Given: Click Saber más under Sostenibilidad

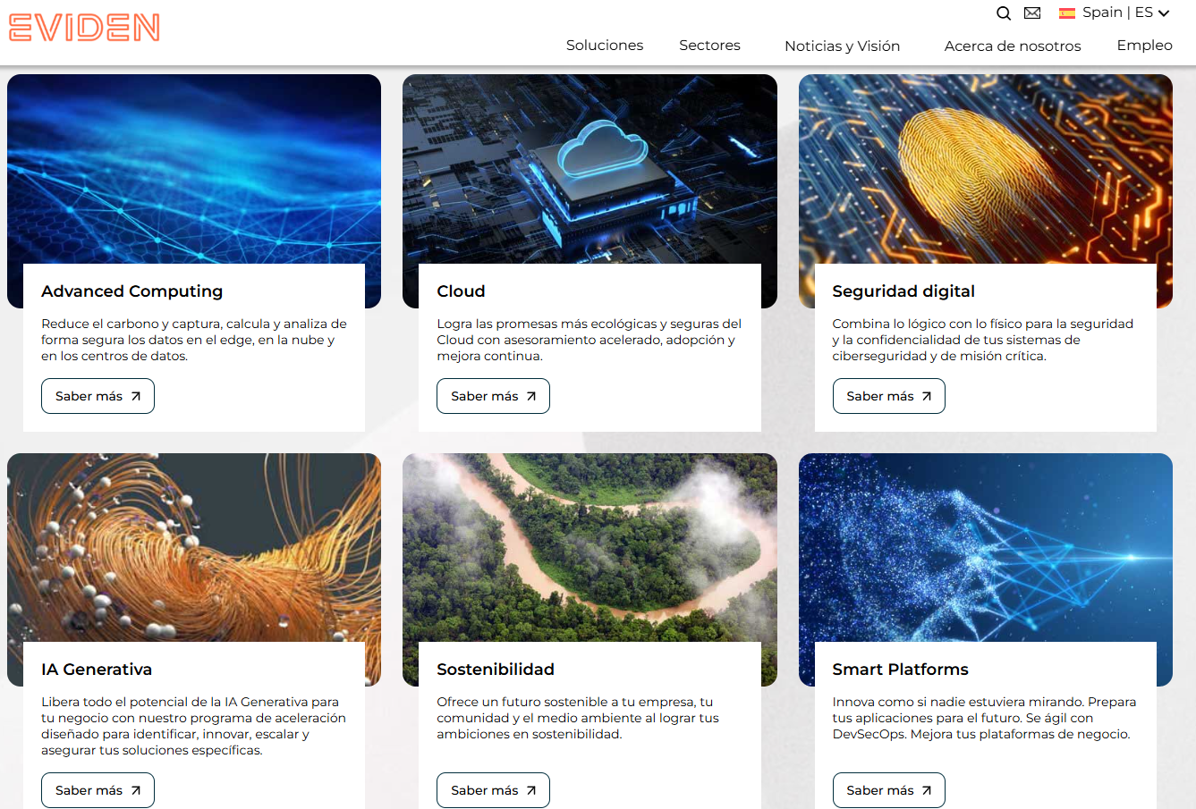Looking at the screenshot, I should 493,790.
